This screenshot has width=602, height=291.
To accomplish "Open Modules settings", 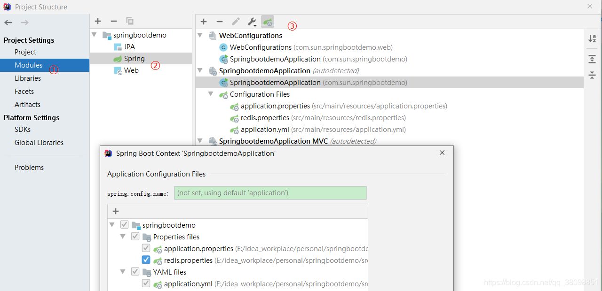I will [28, 65].
